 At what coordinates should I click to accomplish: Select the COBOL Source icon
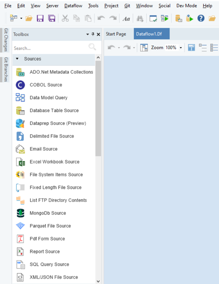[x=20, y=85]
